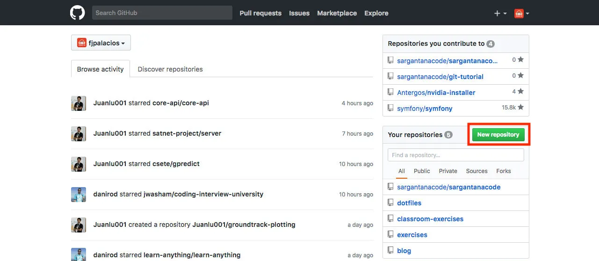Click the '7 hours ago' timestamp

point(357,134)
